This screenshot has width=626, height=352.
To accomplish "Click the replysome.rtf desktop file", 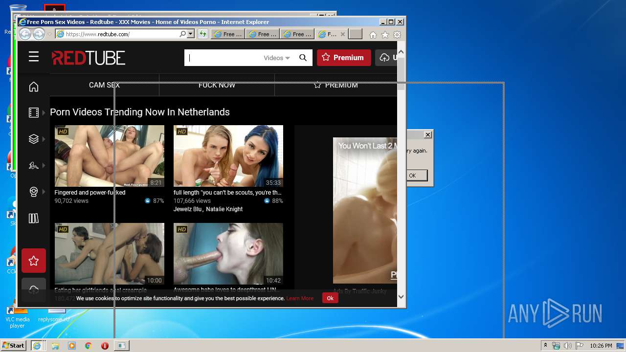I will 54,315.
